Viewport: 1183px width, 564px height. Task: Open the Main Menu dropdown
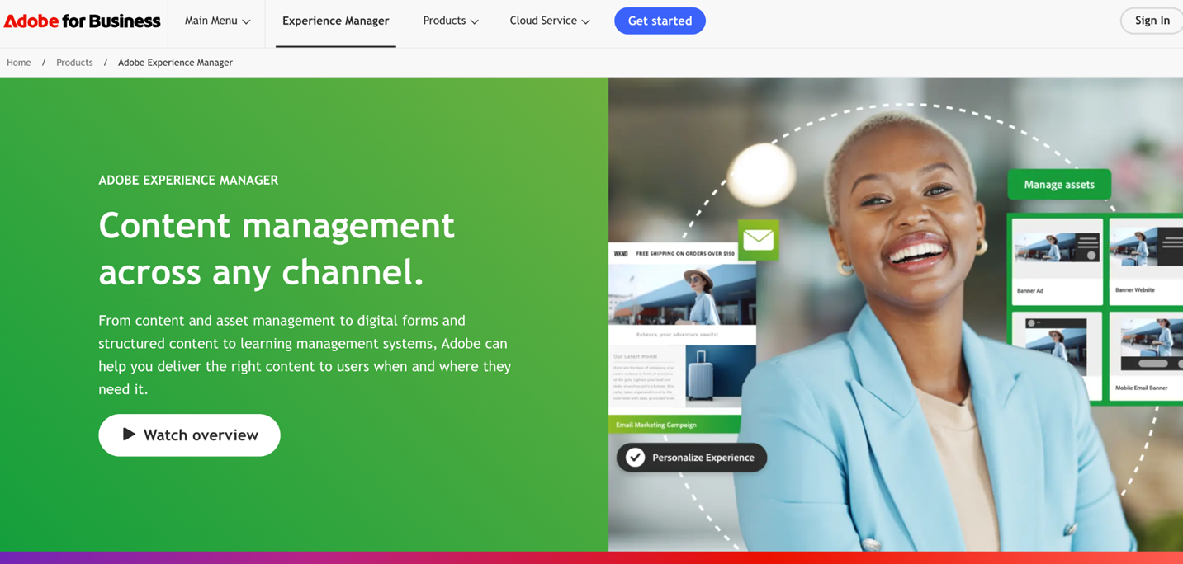[217, 21]
